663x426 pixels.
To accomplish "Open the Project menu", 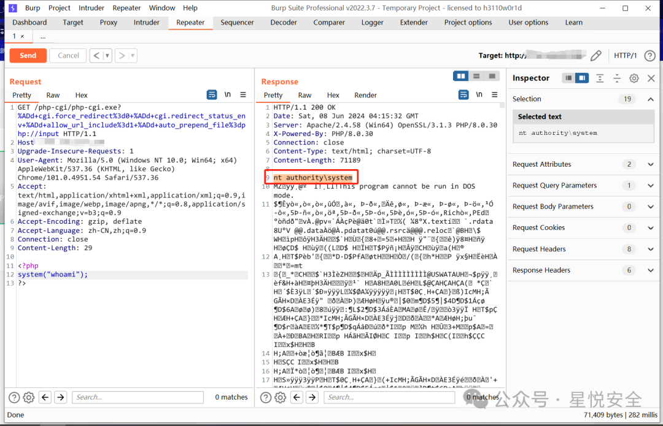I will (59, 8).
